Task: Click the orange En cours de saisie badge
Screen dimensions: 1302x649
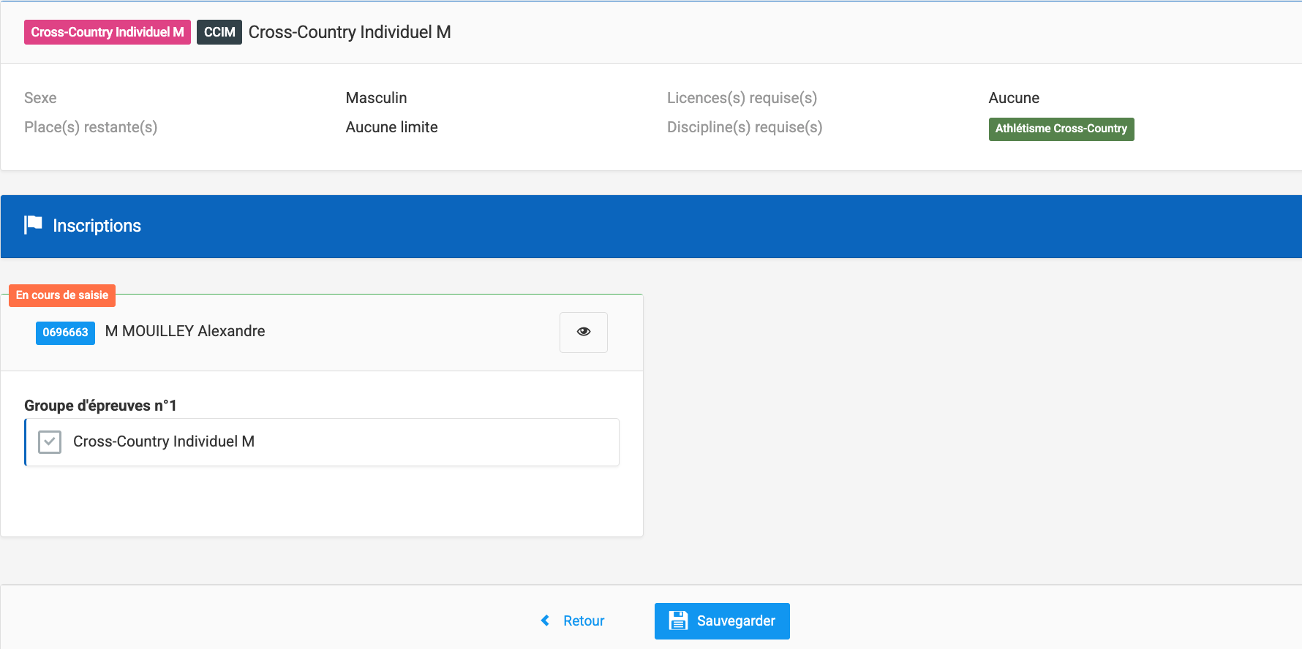Action: (62, 295)
